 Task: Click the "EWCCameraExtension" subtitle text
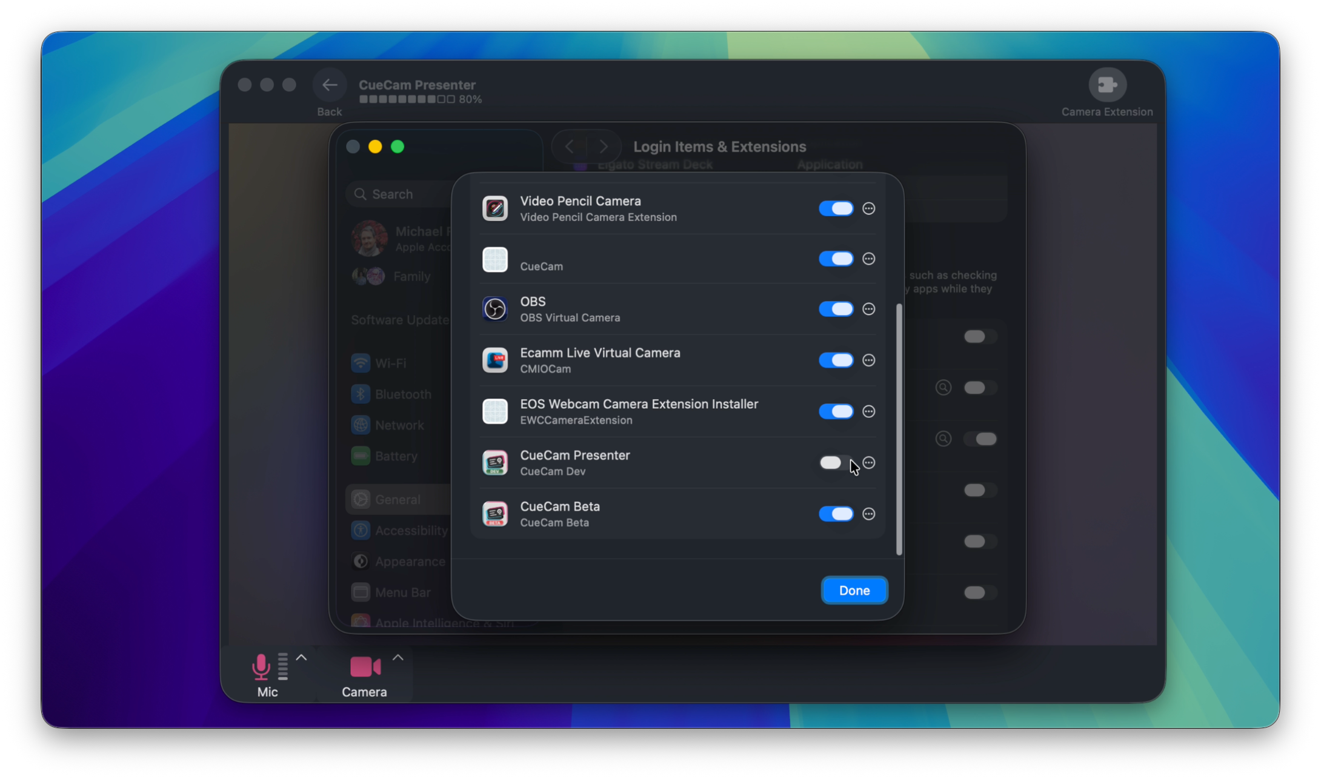(x=576, y=420)
